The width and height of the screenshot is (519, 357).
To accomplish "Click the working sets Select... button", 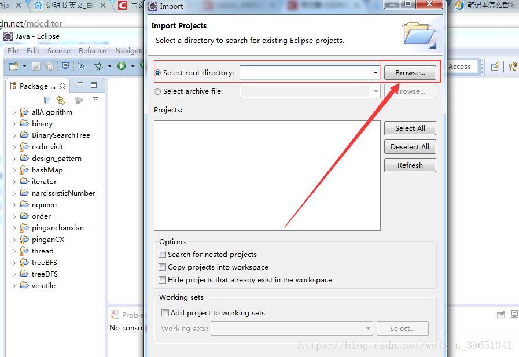I will click(x=403, y=329).
